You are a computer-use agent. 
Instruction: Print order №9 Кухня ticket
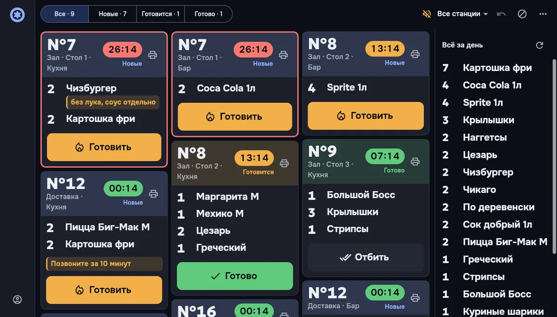click(415, 161)
